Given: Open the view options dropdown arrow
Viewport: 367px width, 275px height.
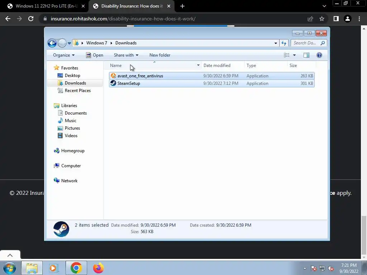Looking at the screenshot, I should point(295,55).
